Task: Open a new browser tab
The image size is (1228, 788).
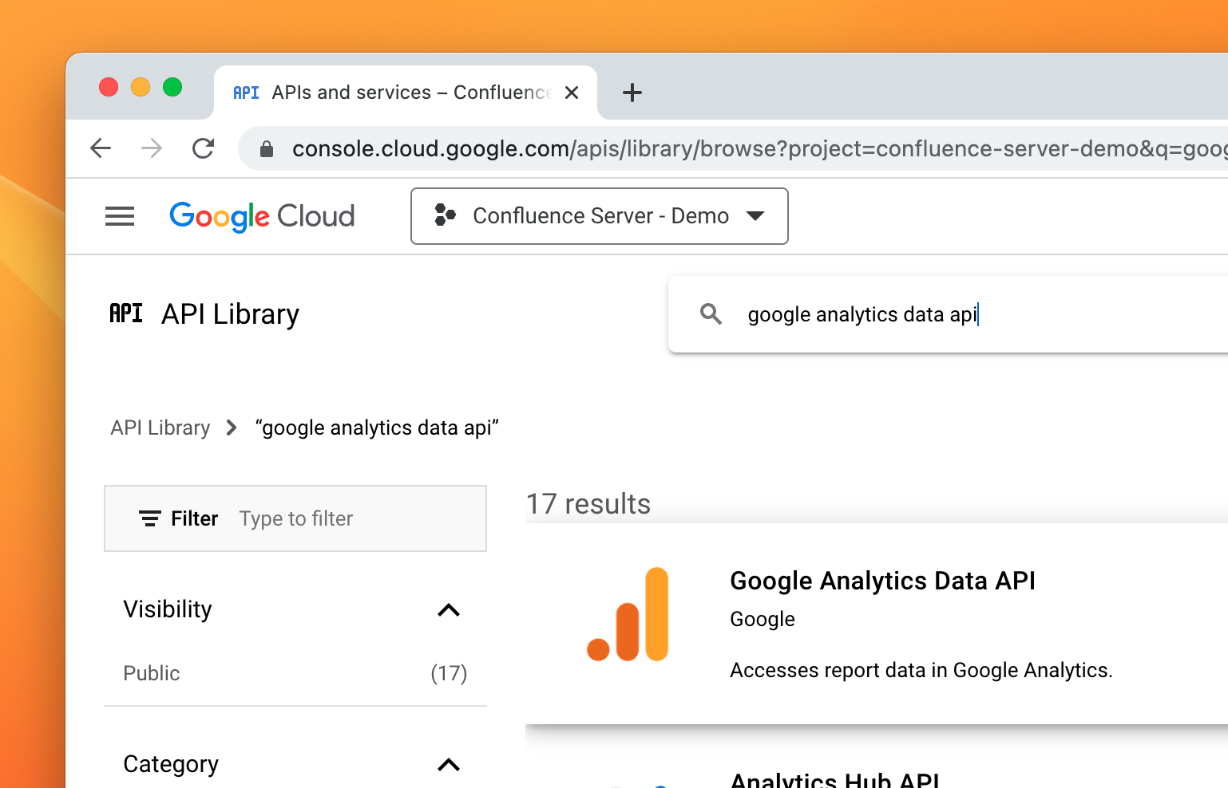Action: [632, 93]
